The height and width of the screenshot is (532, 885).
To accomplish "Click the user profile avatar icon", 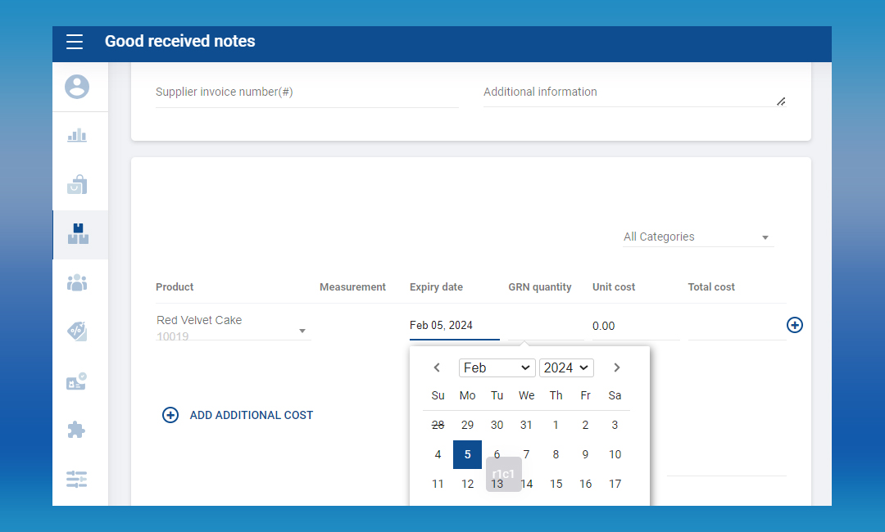I will click(77, 87).
